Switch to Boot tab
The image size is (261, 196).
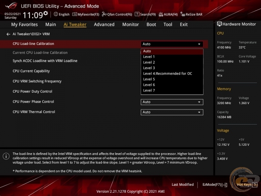(151, 24)
